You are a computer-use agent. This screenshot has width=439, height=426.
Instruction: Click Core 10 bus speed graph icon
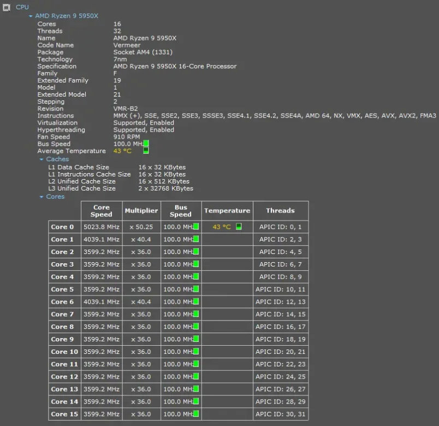pyautogui.click(x=196, y=352)
